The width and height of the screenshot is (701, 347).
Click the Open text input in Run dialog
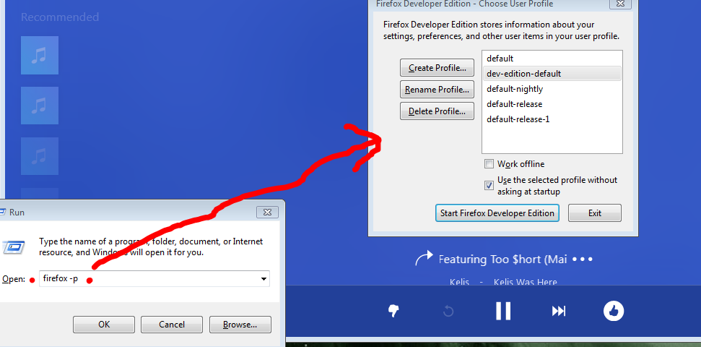pyautogui.click(x=154, y=279)
